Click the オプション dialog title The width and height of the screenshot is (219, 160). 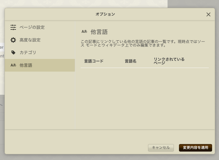point(105,14)
